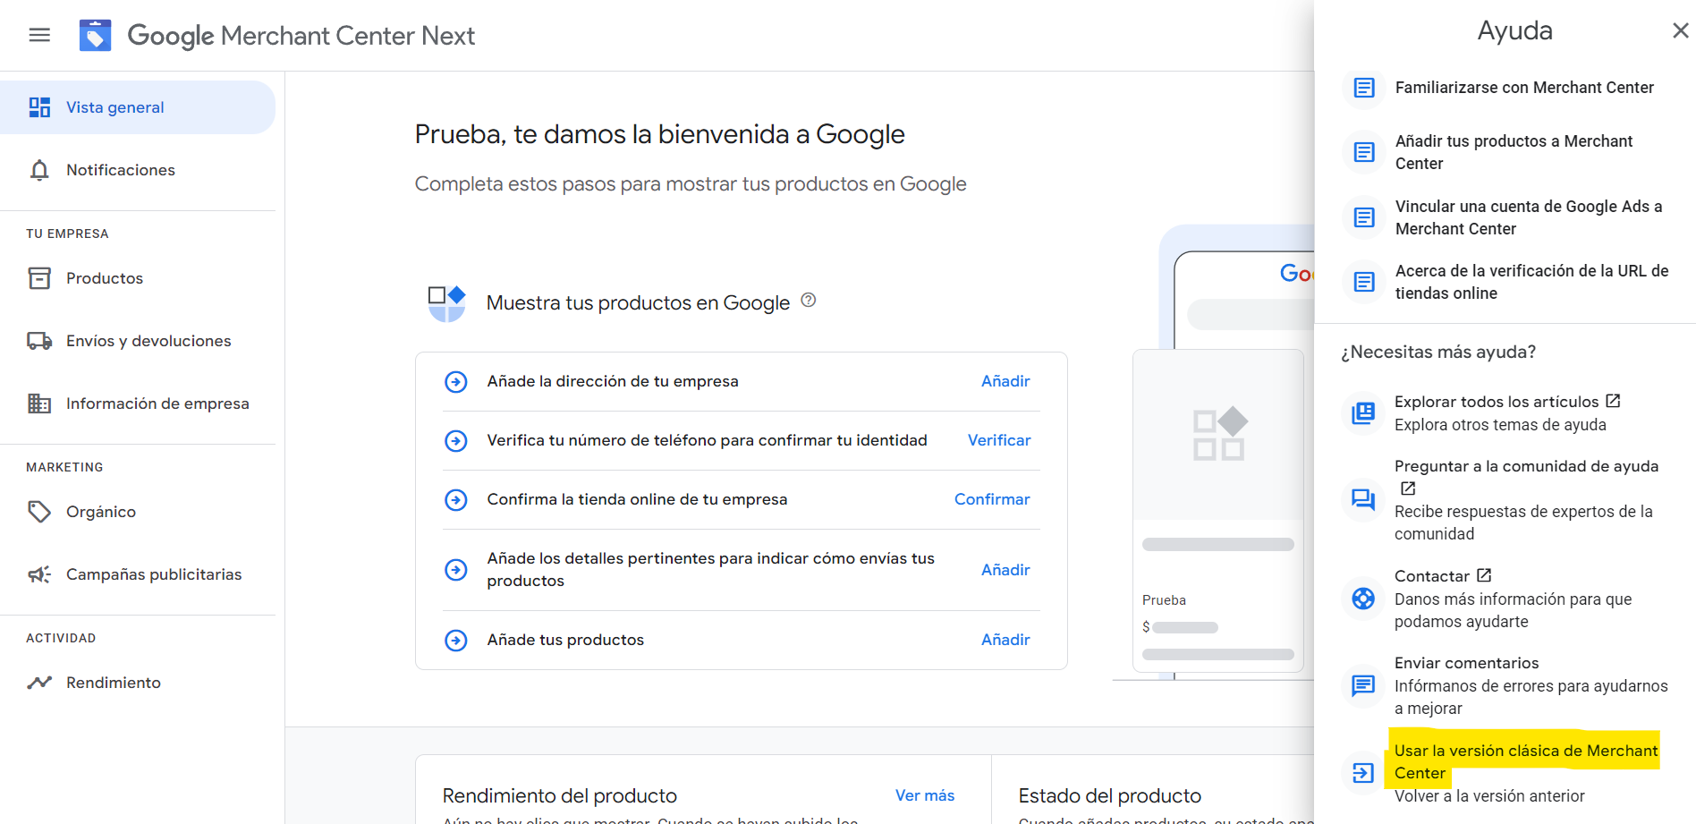Click article icon for Vincular una cuenta de Google Ads

[1364, 217]
